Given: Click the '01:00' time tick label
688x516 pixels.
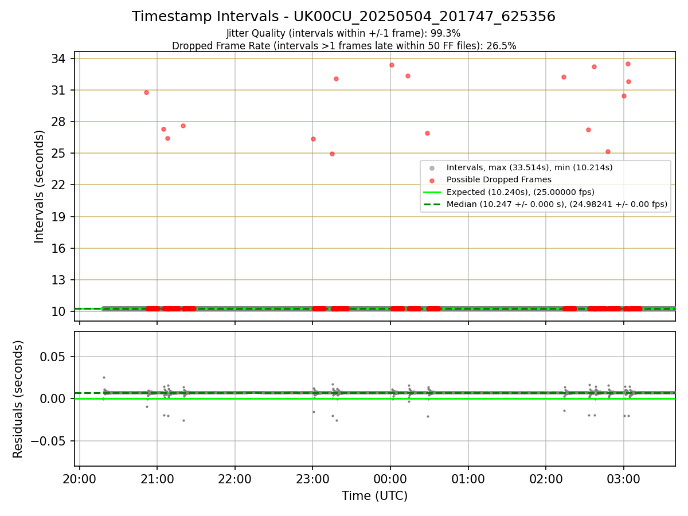Looking at the screenshot, I should tap(468, 479).
